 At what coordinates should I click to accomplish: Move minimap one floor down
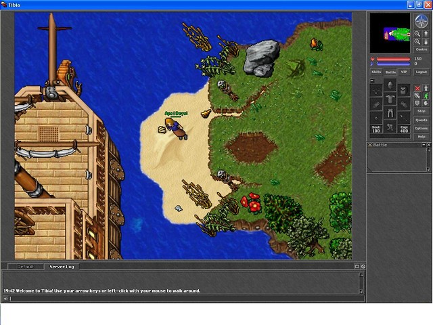pyautogui.click(x=426, y=42)
